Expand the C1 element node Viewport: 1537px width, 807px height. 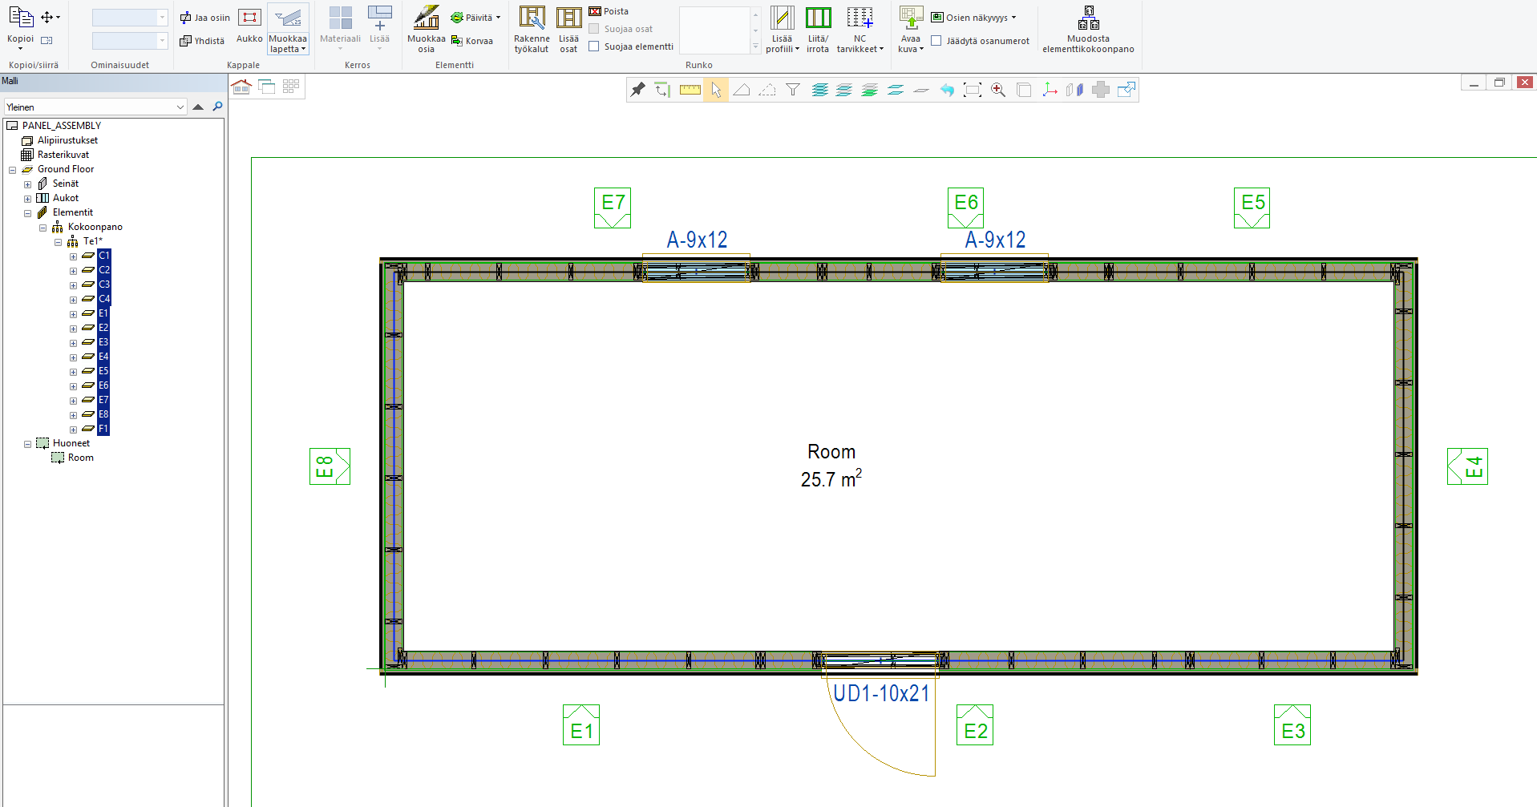tap(73, 256)
